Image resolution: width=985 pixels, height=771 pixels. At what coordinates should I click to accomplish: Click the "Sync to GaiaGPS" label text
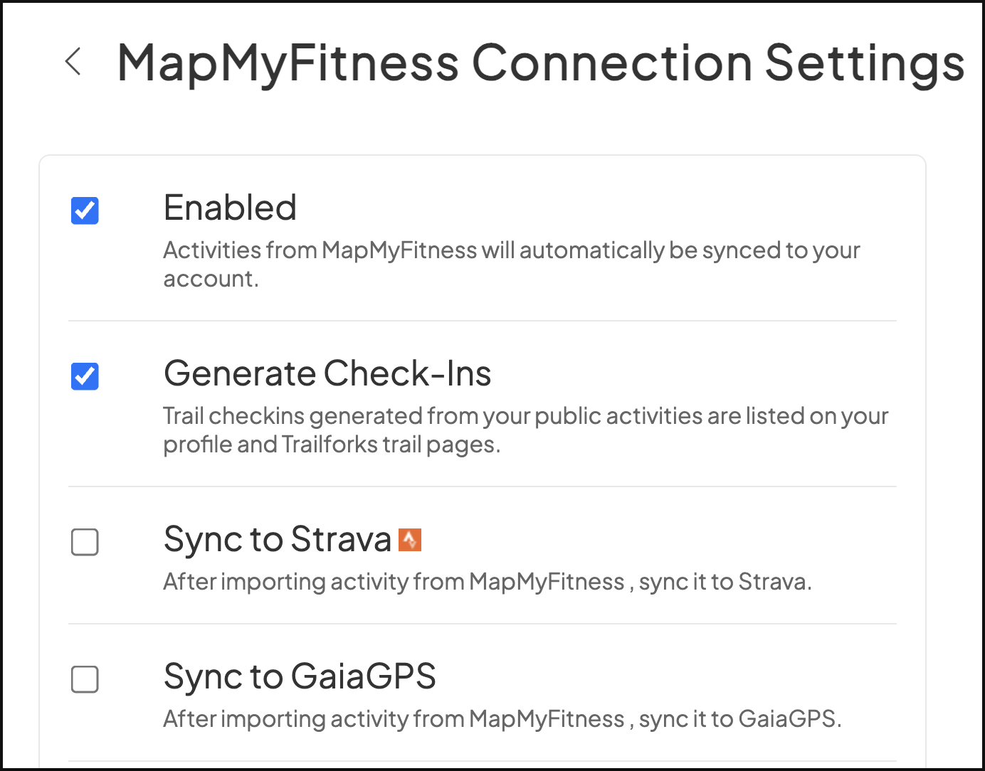(x=300, y=676)
